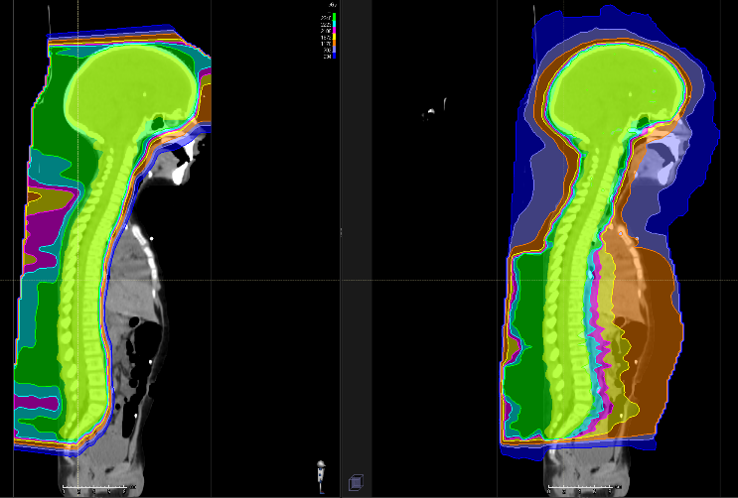Select the cyan dose legend swatch
The width and height of the screenshot is (738, 498).
pyautogui.click(x=334, y=24)
